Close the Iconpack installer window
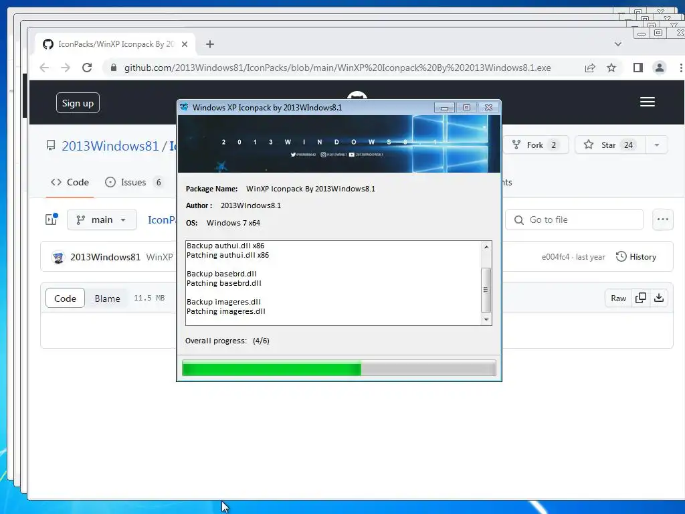 488,108
